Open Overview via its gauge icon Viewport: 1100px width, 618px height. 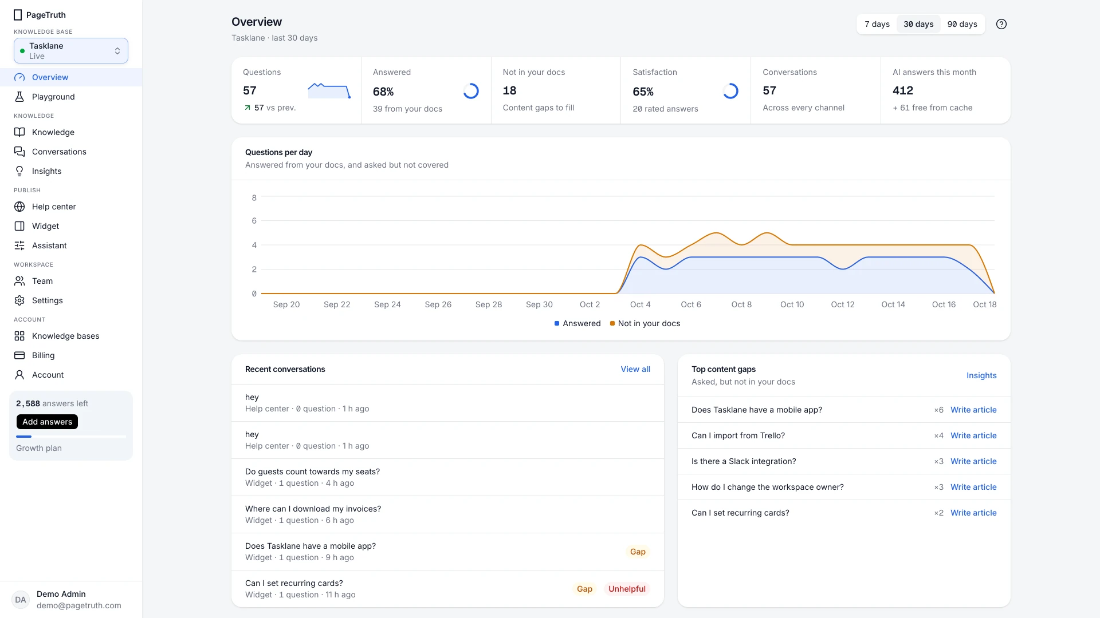[19, 77]
